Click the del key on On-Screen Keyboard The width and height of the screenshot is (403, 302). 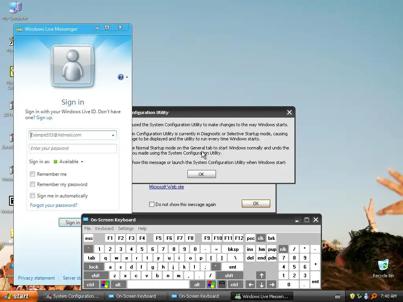tap(250, 258)
